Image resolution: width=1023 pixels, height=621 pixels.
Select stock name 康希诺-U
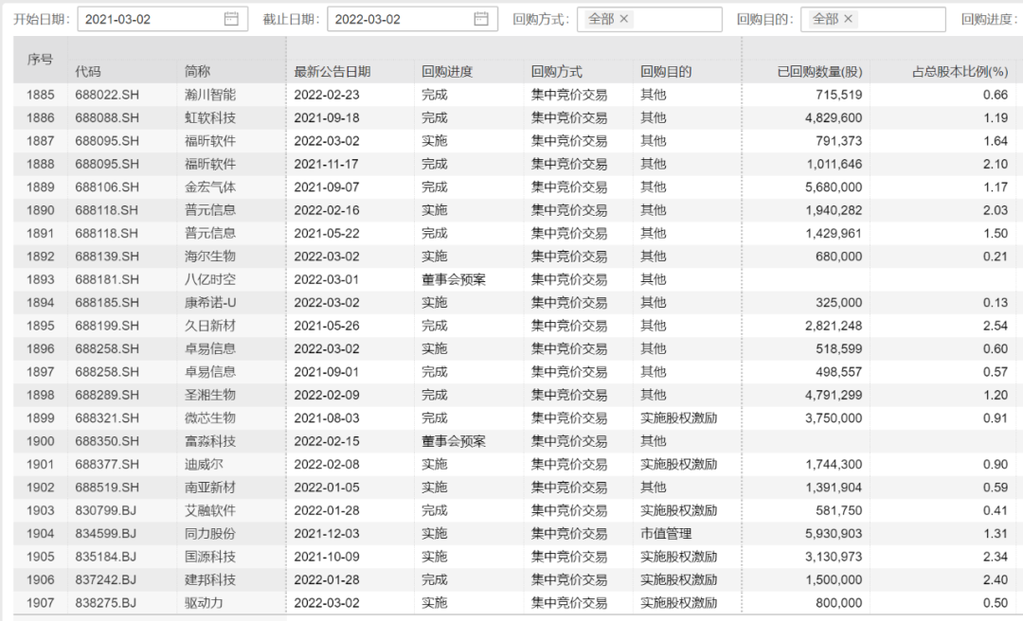pyautogui.click(x=210, y=303)
